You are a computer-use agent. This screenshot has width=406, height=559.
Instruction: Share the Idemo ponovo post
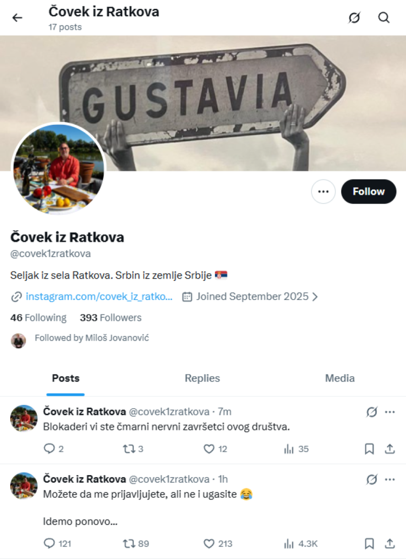(x=390, y=544)
